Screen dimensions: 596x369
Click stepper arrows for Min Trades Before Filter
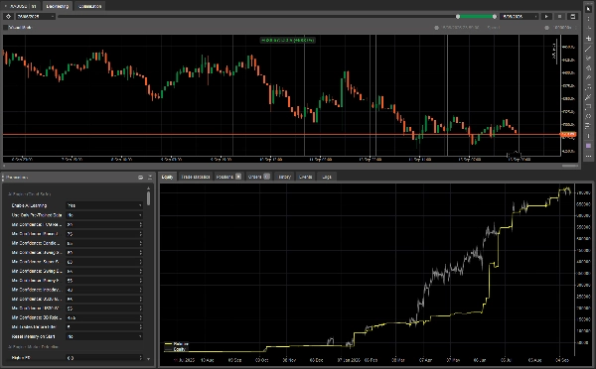(x=141, y=327)
